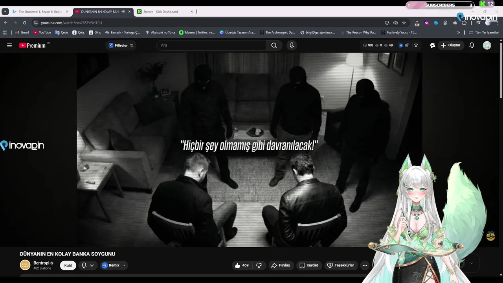This screenshot has width=503, height=283.
Task: Click the Katıl join button
Action: (68, 265)
